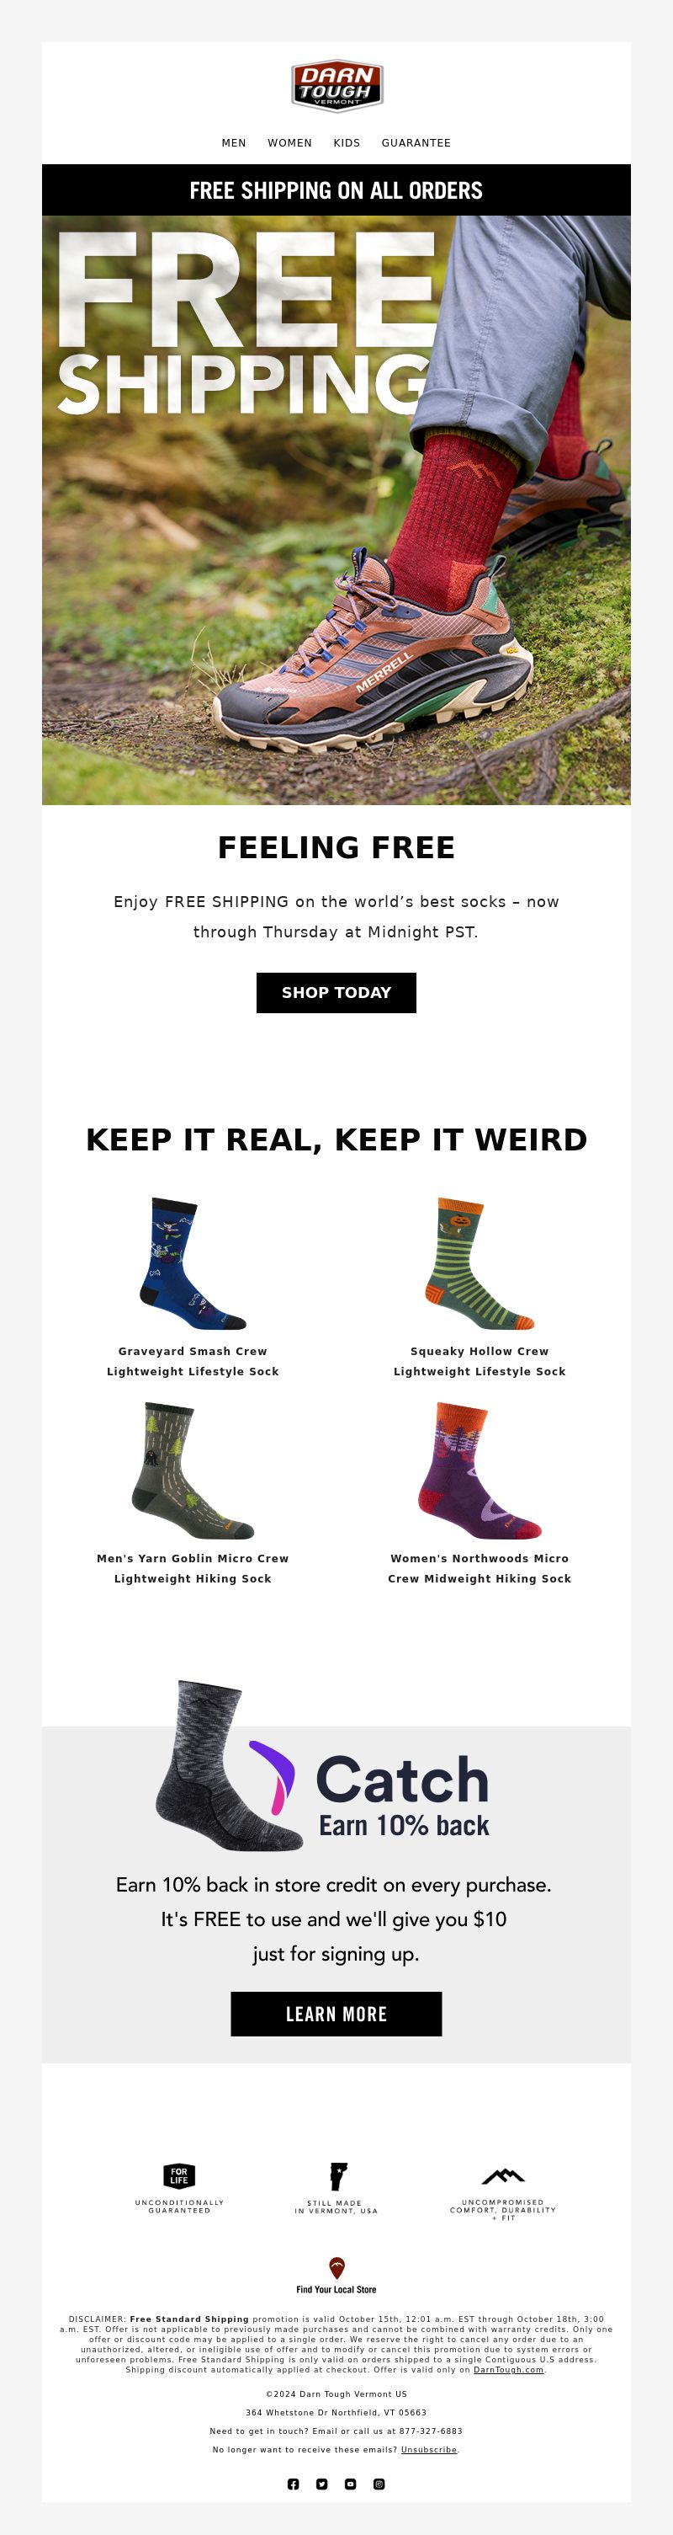Click the Unsubscribe link
The width and height of the screenshot is (673, 2535).
click(428, 2449)
